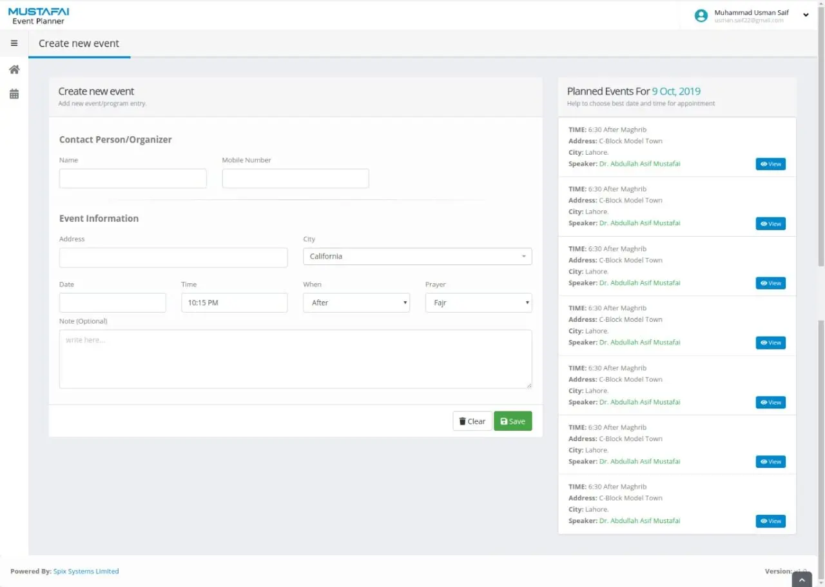View the first planned event
This screenshot has height=587, width=825.
pos(770,164)
